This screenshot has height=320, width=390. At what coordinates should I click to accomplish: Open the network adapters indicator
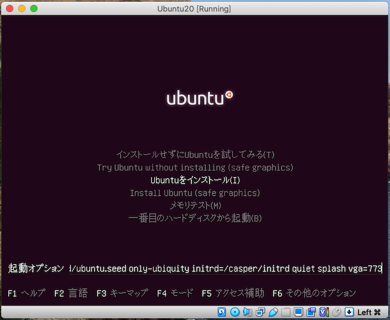(260, 312)
